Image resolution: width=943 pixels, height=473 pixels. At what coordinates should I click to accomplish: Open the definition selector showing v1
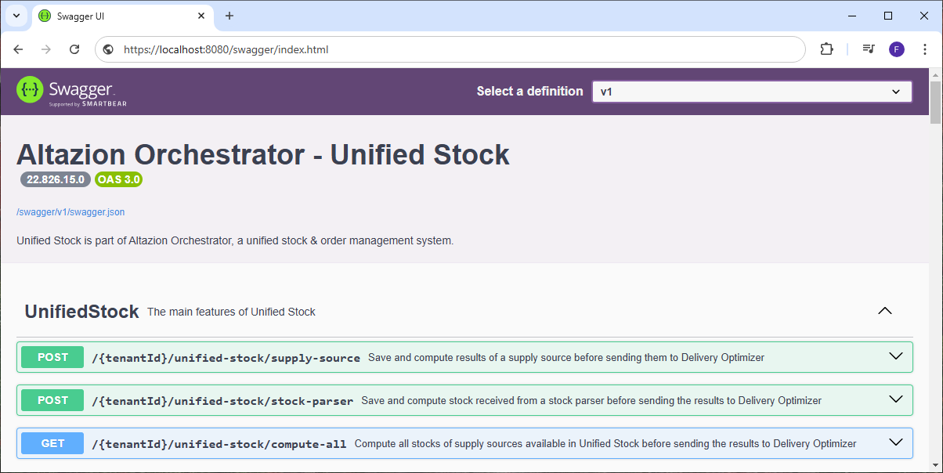coord(752,91)
